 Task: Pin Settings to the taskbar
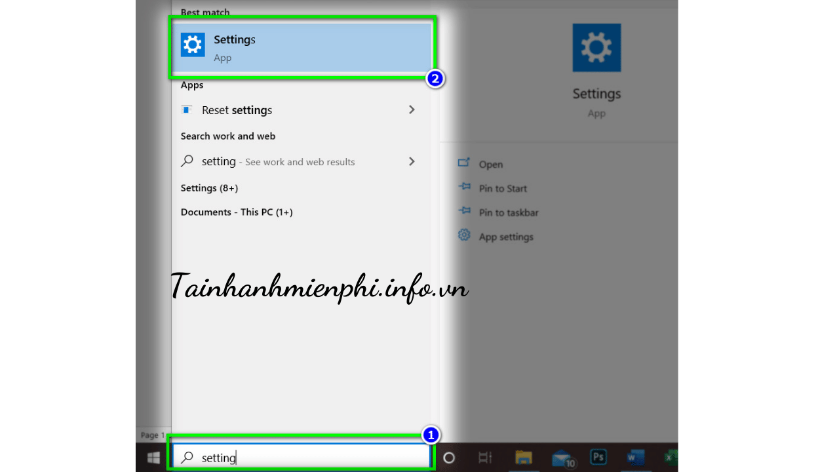coord(508,213)
